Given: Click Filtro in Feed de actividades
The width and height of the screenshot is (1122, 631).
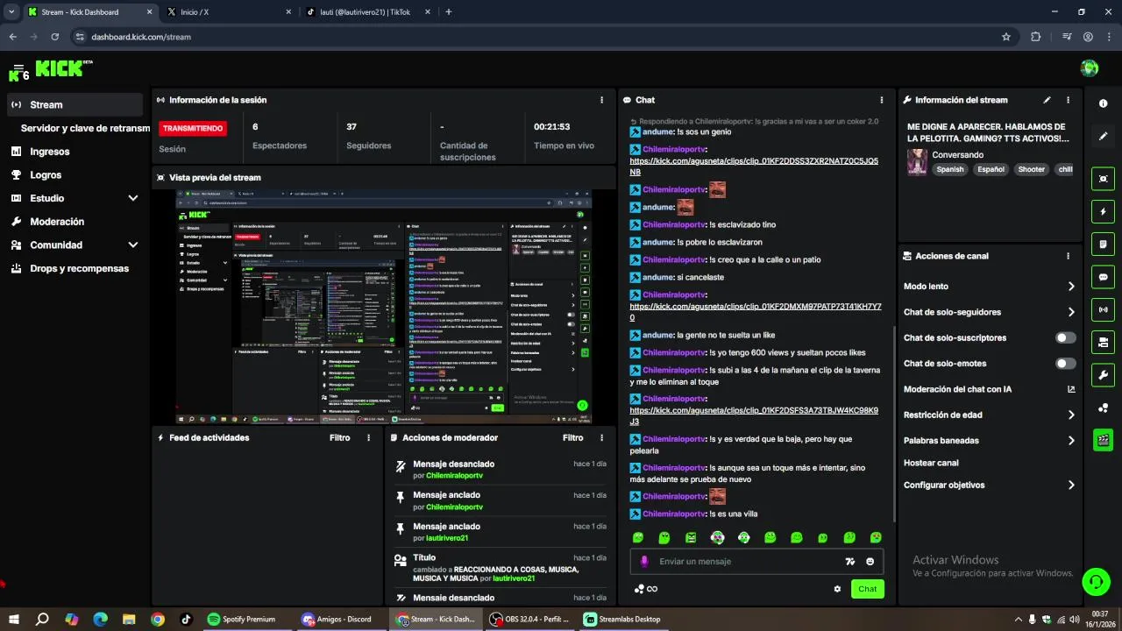Looking at the screenshot, I should pyautogui.click(x=339, y=437).
